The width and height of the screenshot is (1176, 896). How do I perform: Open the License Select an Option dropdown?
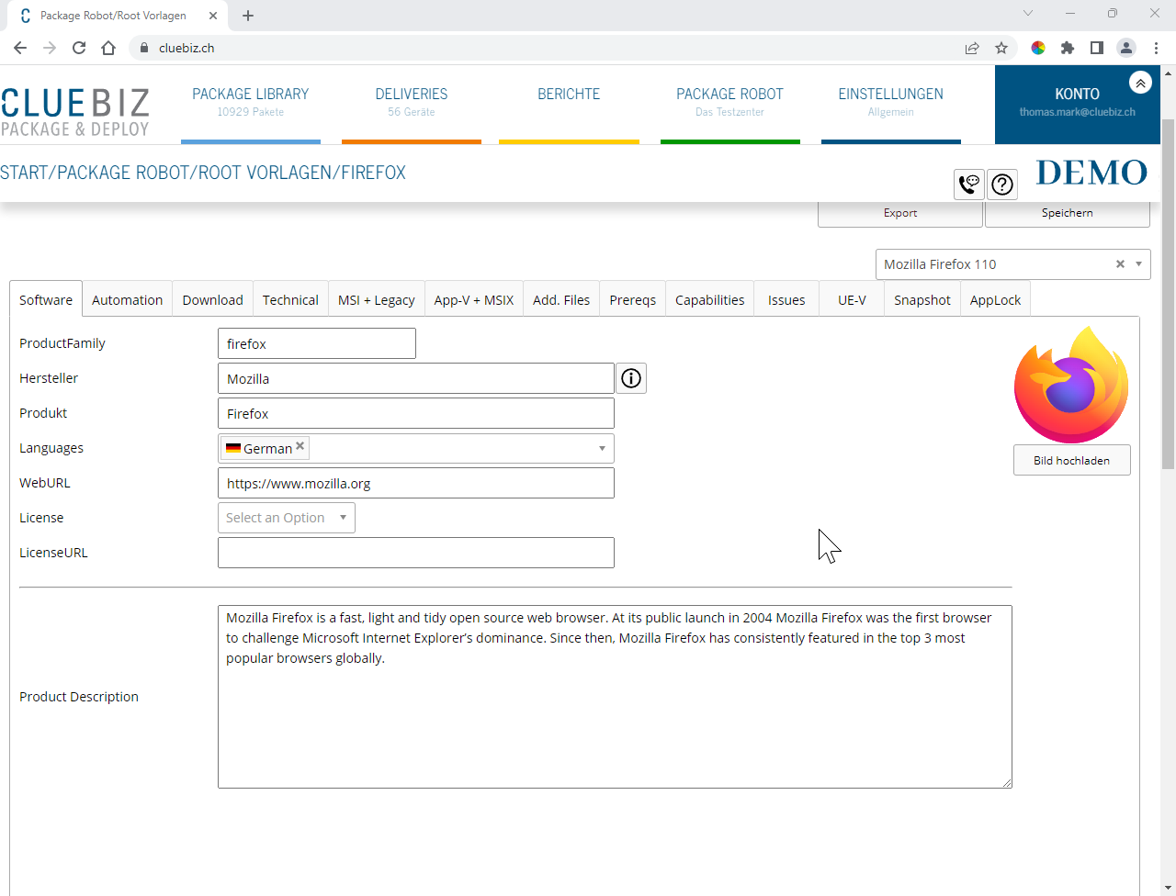click(287, 518)
